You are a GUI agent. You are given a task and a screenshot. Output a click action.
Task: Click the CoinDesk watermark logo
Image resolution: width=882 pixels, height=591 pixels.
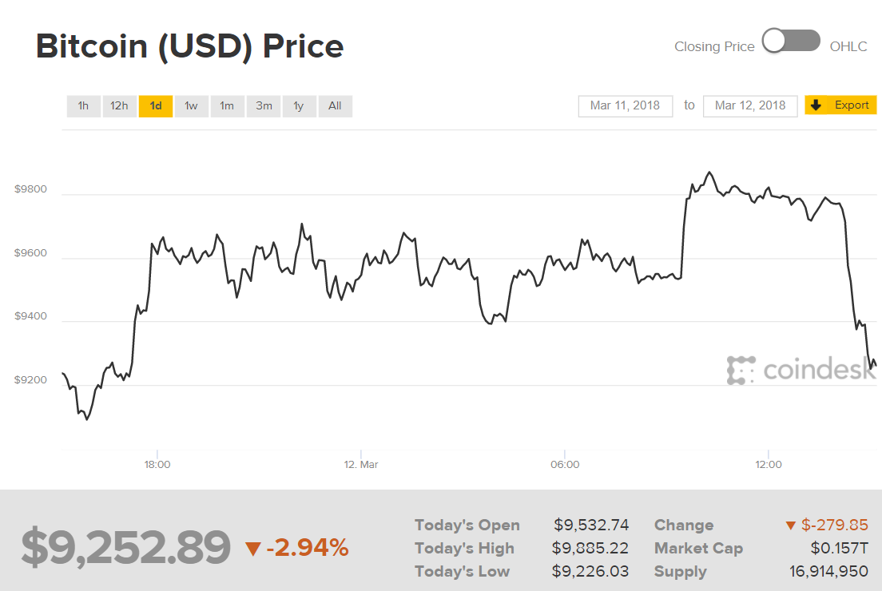[x=801, y=370]
